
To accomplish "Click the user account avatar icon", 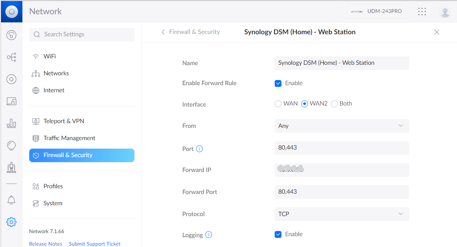I will [444, 12].
